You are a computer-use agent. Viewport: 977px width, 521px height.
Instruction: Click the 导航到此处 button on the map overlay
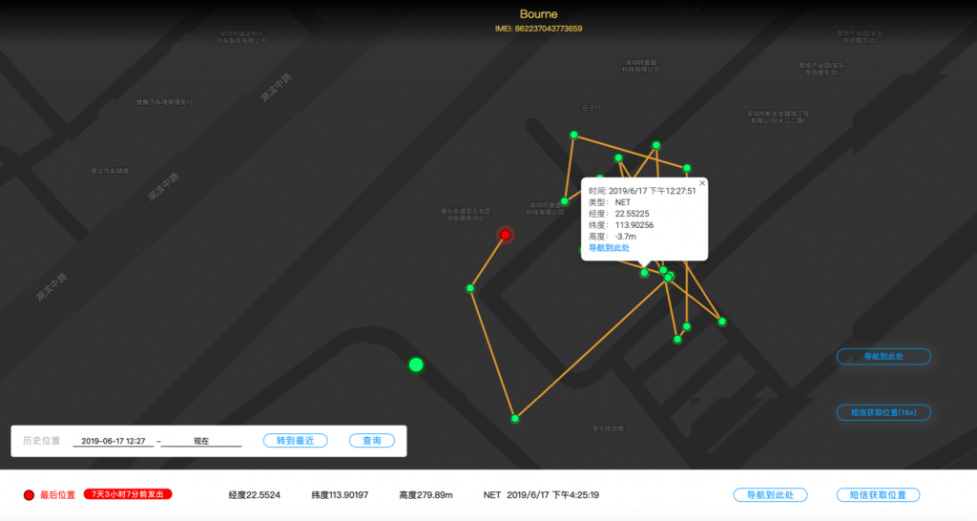[883, 357]
